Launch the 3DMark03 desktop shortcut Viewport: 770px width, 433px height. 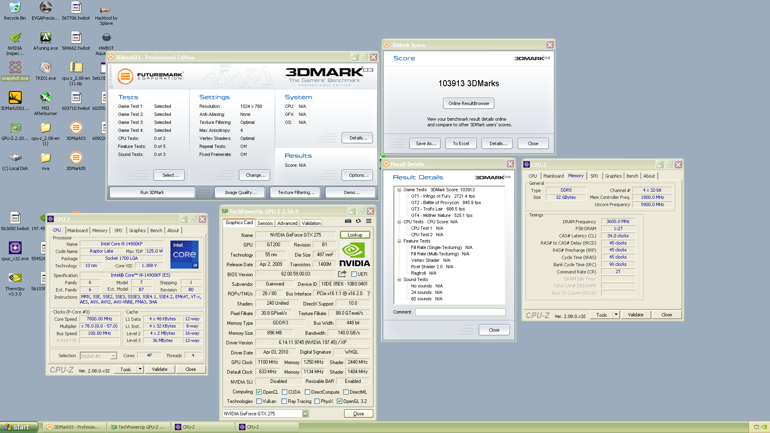tap(76, 131)
